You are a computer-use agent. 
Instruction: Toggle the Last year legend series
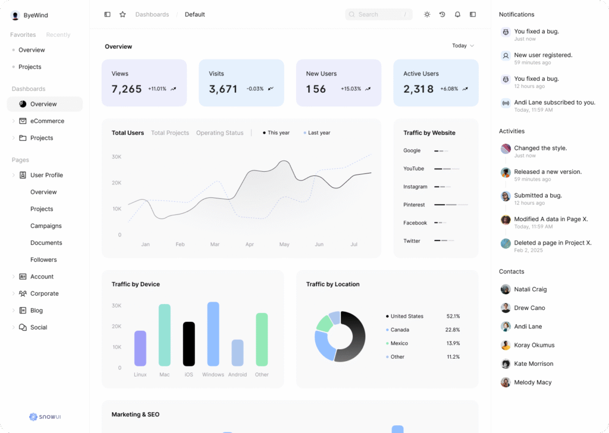316,133
